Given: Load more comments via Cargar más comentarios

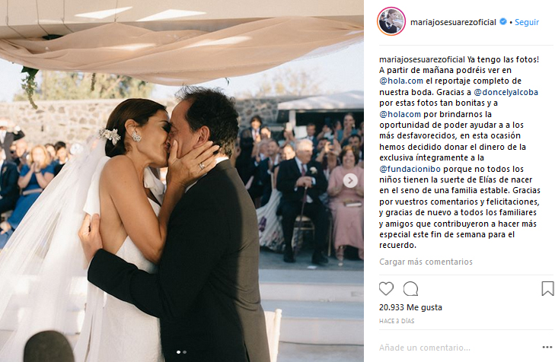Looking at the screenshot, I should pyautogui.click(x=426, y=262).
